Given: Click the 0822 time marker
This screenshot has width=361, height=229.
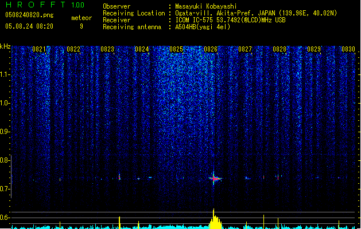Looking at the screenshot, I should (x=73, y=49).
